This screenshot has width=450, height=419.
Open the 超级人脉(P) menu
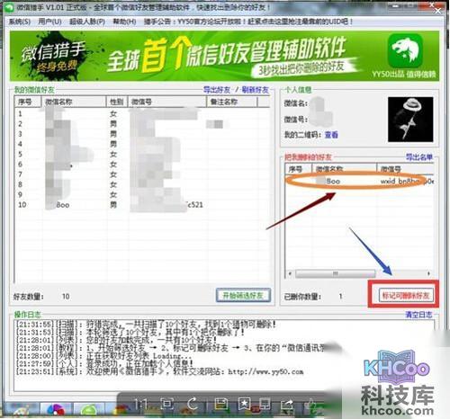point(87,22)
